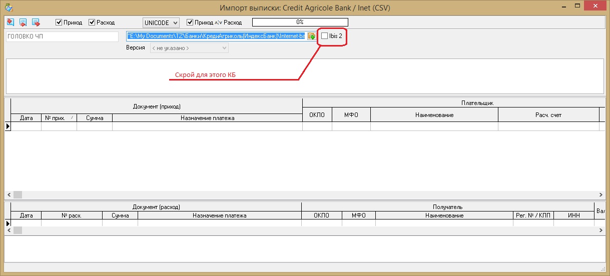The image size is (610, 276).
Task: Toggle the first Приход checkbox
Action: pos(59,22)
